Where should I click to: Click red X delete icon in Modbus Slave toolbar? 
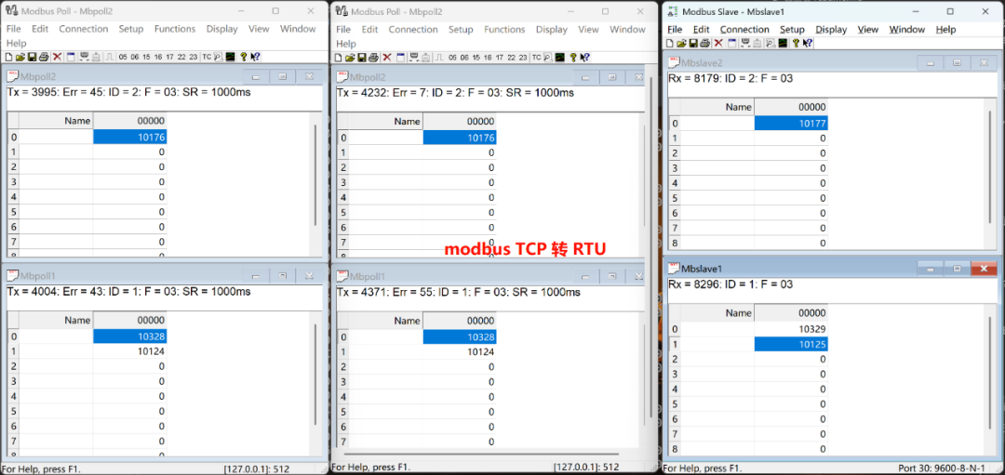718,43
